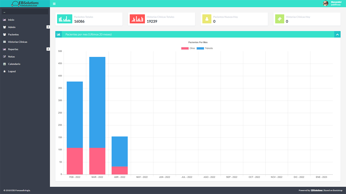Click the EBSolutions Fonoaudiología logo
The width and height of the screenshot is (346, 194).
[25, 4]
